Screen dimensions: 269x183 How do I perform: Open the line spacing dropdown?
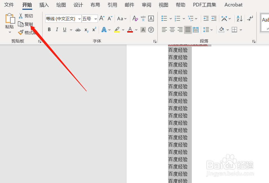point(211,30)
